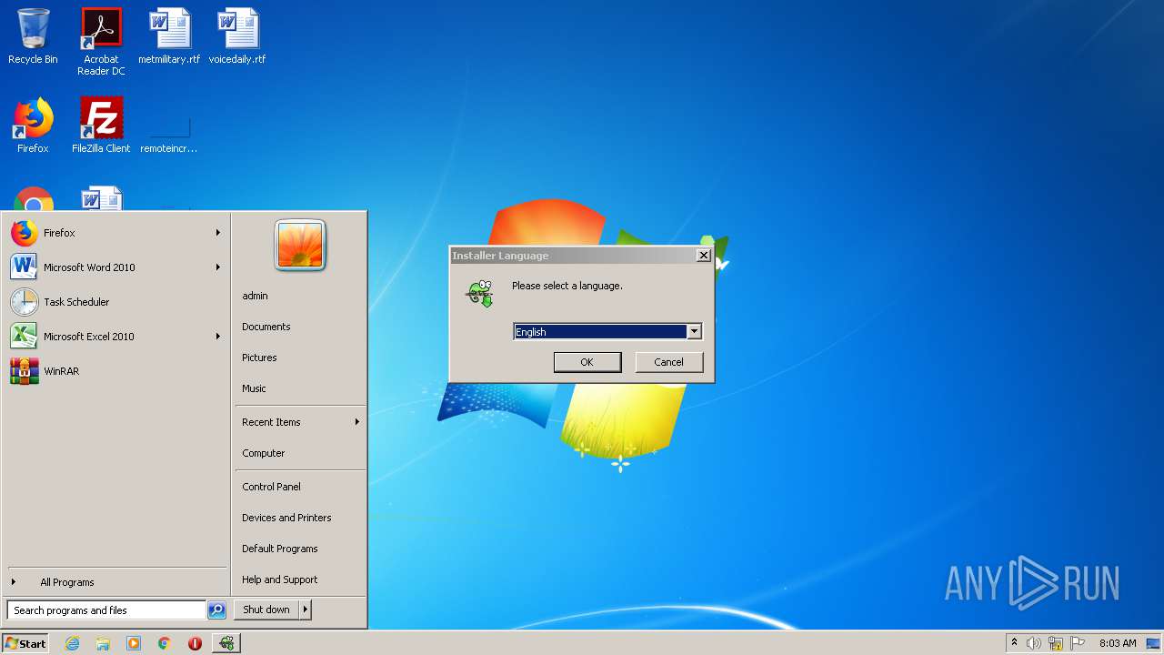Click the search magnifier icon
The height and width of the screenshot is (655, 1164).
pyautogui.click(x=216, y=610)
